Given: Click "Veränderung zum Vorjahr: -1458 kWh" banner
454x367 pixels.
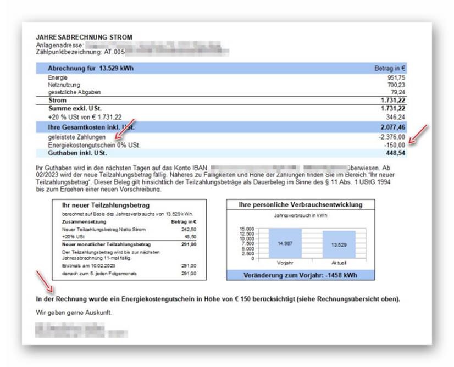Looking at the screenshot, I should pyautogui.click(x=301, y=275).
